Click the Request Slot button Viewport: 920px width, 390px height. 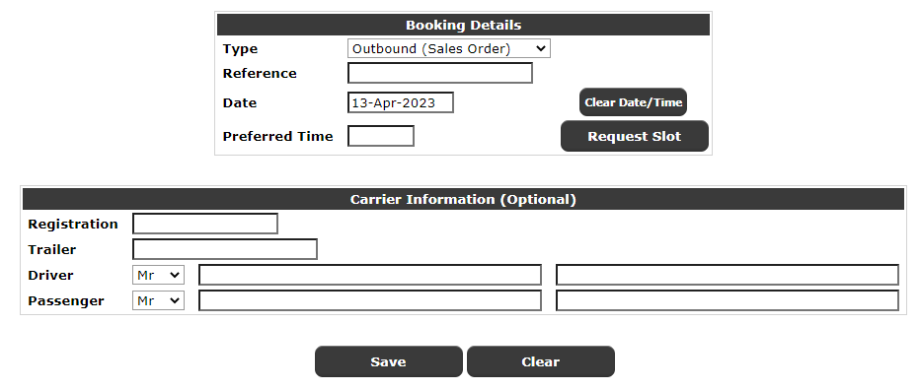[x=635, y=137]
